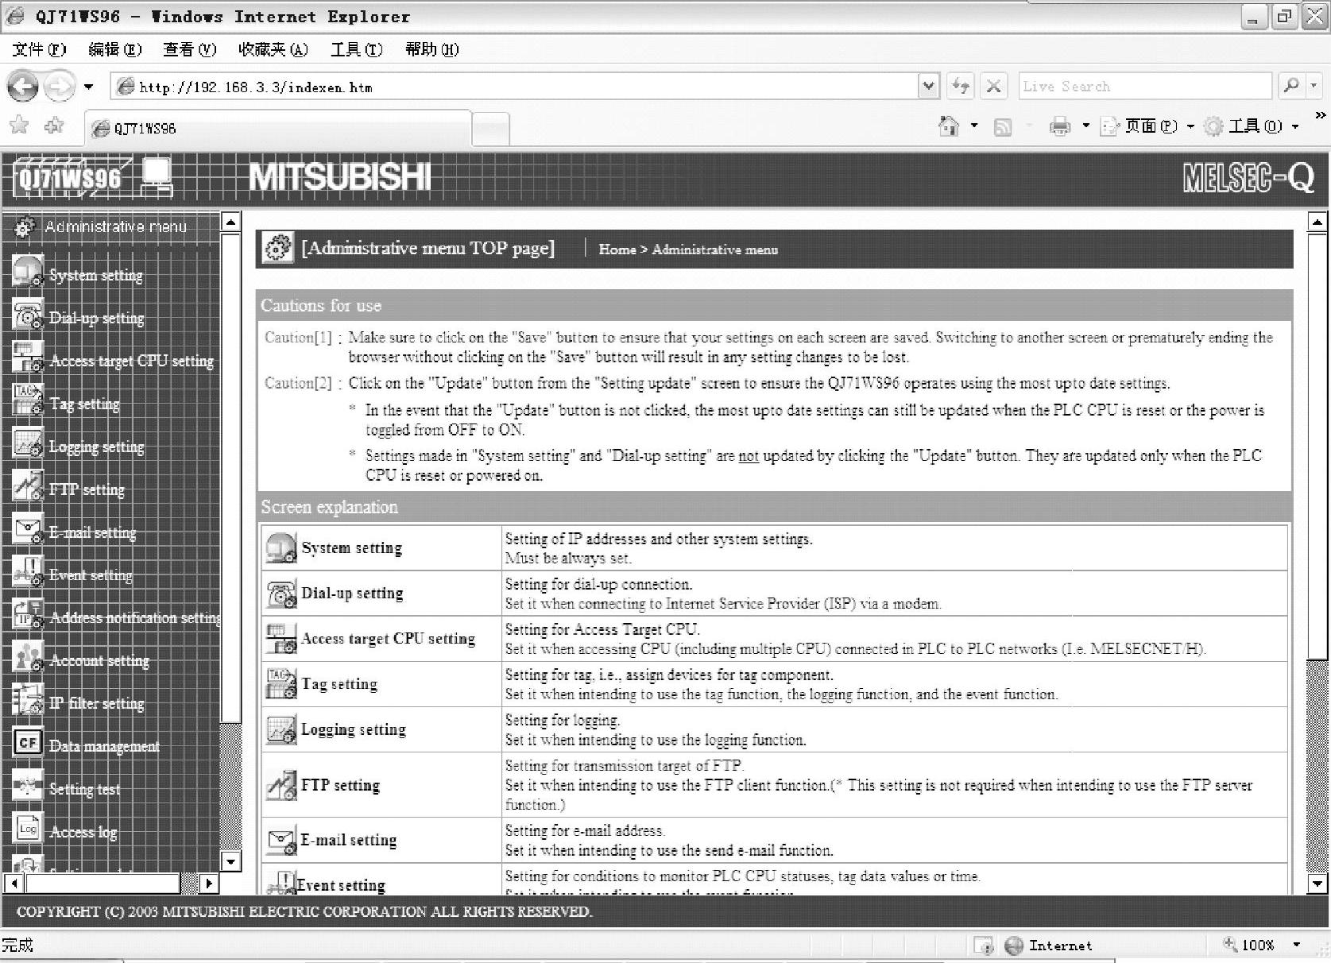Open the Print options dropdown arrow

tap(1085, 126)
